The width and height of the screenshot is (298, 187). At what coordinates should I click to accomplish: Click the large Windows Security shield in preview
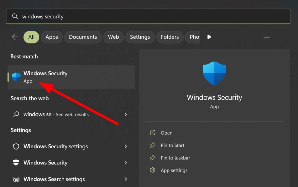click(214, 73)
